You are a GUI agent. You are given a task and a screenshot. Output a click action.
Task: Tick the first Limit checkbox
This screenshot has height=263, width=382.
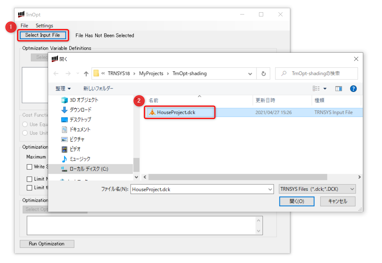30,179
